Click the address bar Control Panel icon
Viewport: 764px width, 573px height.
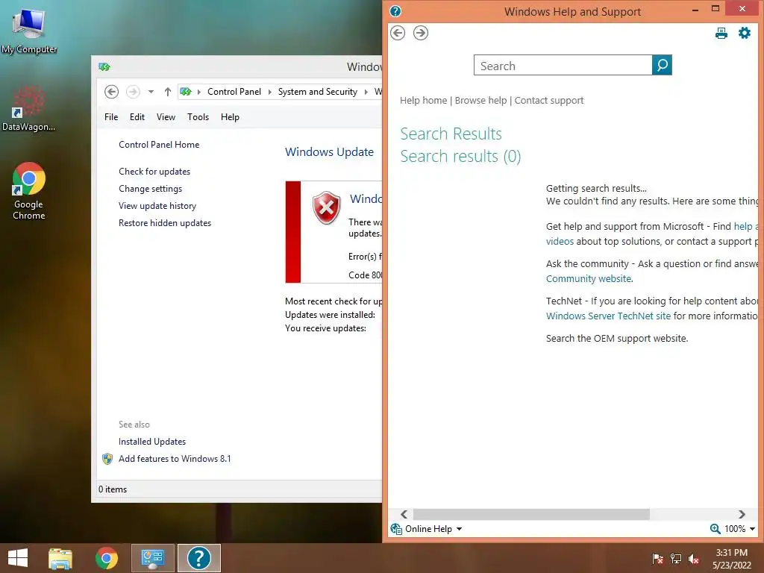click(x=186, y=92)
